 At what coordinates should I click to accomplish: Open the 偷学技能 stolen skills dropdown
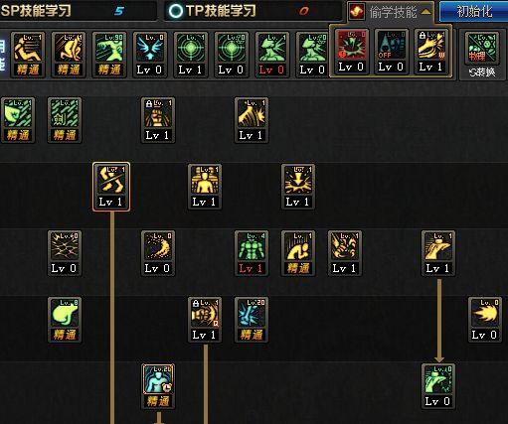391,12
